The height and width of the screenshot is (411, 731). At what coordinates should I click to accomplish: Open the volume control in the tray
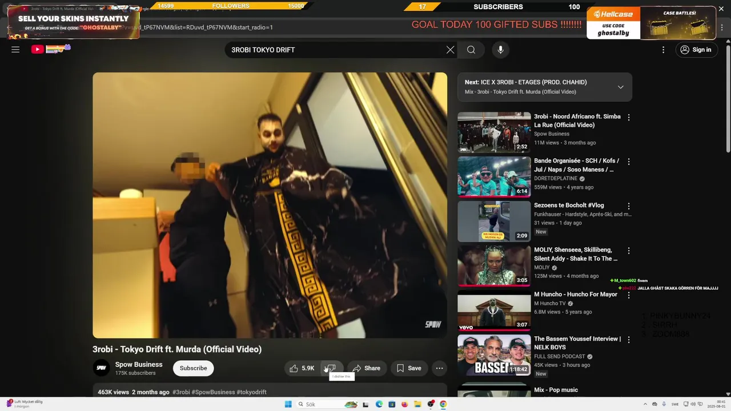pyautogui.click(x=693, y=404)
